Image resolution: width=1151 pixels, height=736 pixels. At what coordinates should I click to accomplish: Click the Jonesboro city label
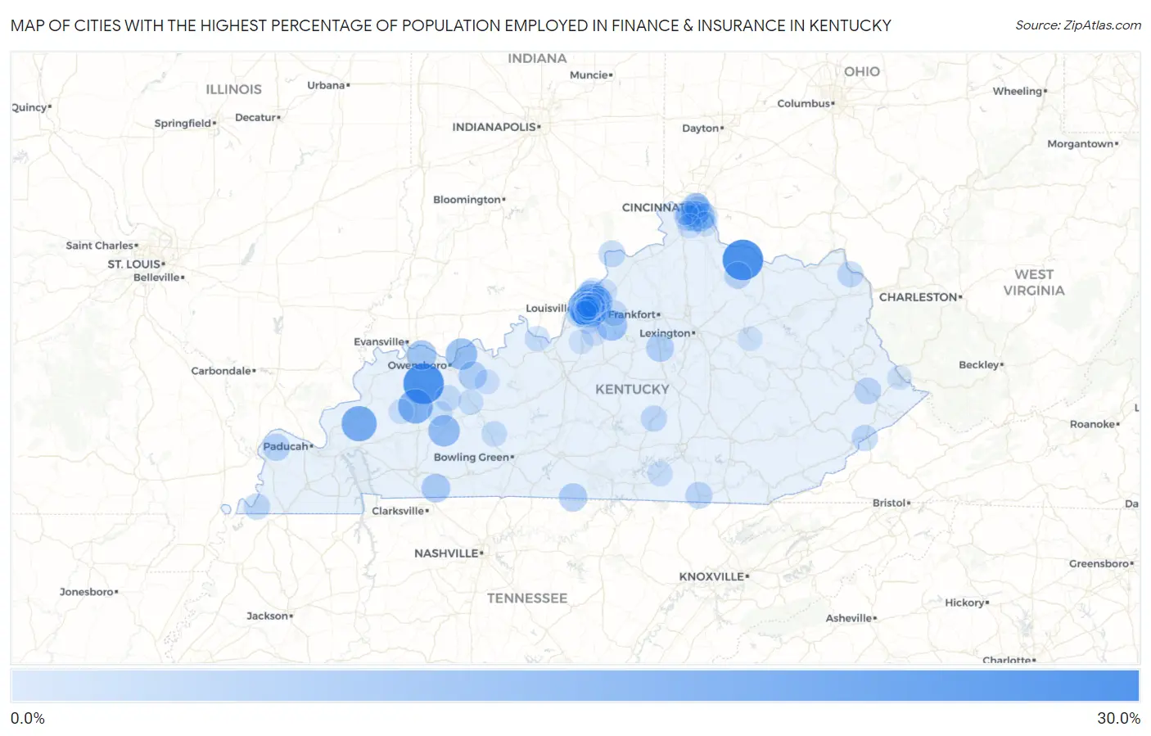tap(88, 591)
